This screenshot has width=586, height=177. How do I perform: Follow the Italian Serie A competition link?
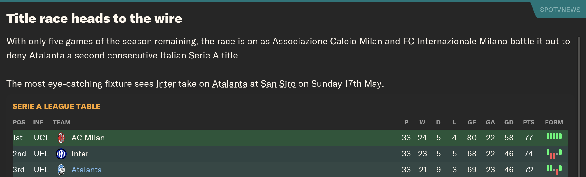click(x=189, y=55)
